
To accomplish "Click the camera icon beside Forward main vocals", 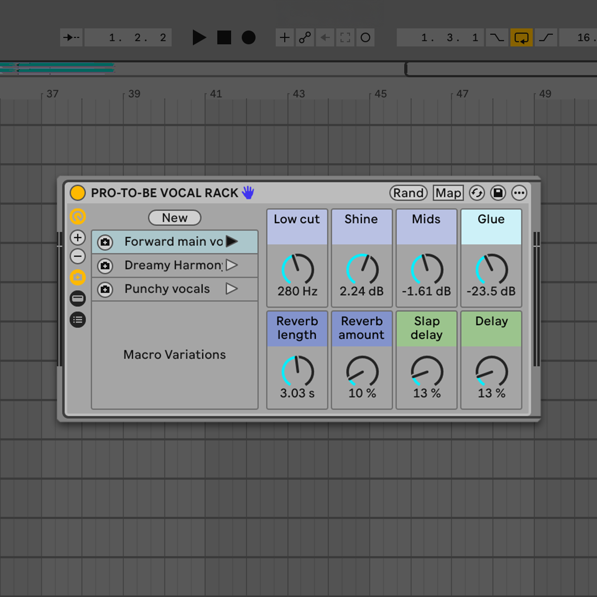I will coord(105,242).
